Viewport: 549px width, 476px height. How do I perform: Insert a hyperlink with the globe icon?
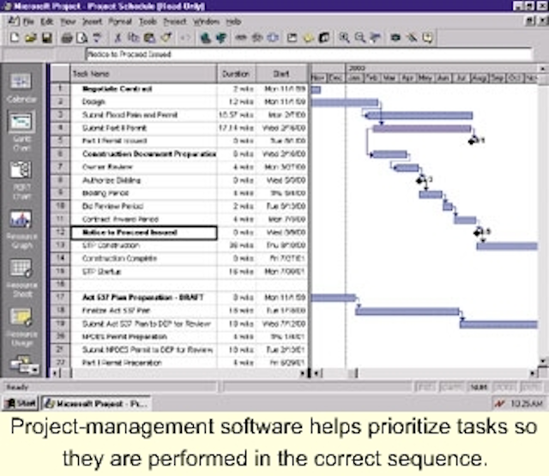click(x=206, y=38)
